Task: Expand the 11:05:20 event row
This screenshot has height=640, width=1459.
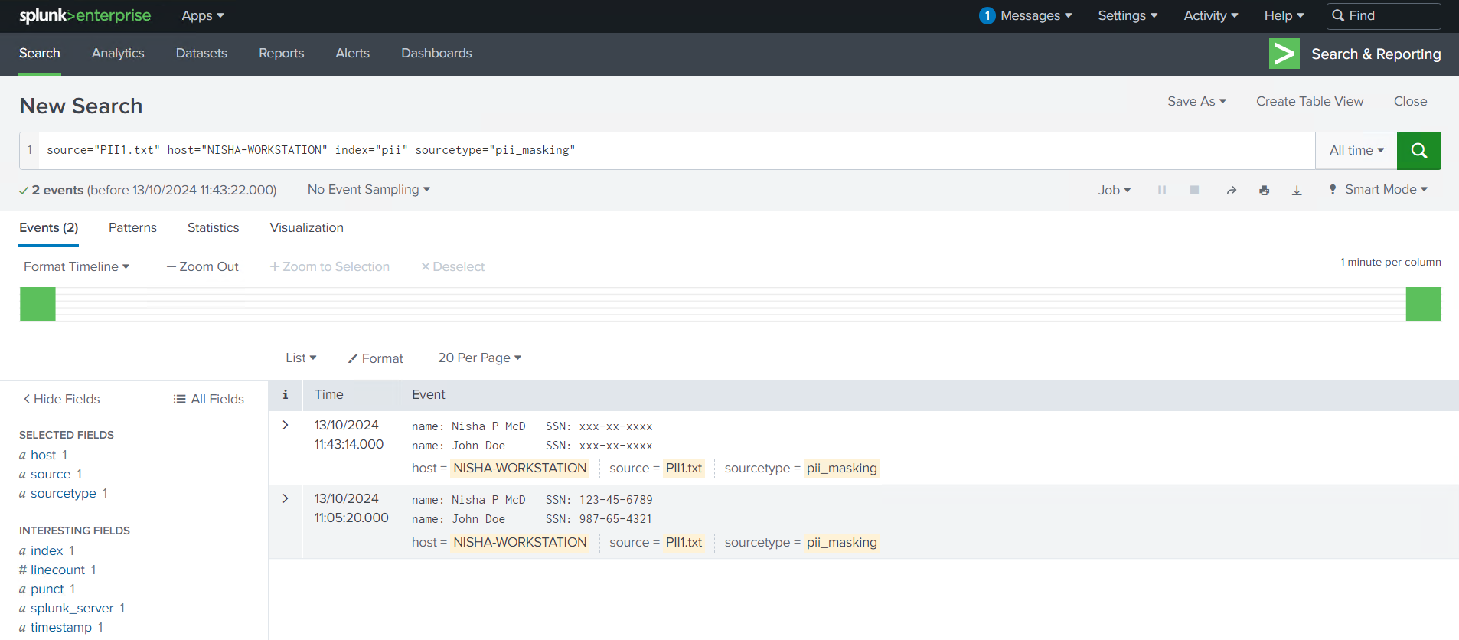Action: pyautogui.click(x=286, y=498)
